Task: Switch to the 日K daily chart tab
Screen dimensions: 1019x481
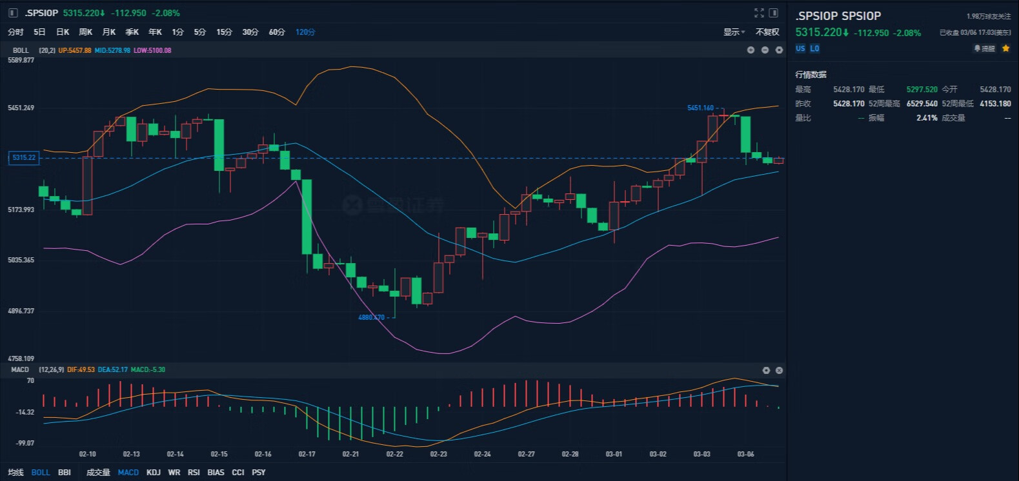Action: (63, 32)
